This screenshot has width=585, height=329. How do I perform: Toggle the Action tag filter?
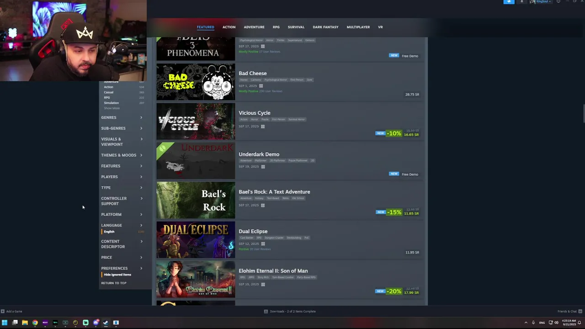click(x=108, y=87)
